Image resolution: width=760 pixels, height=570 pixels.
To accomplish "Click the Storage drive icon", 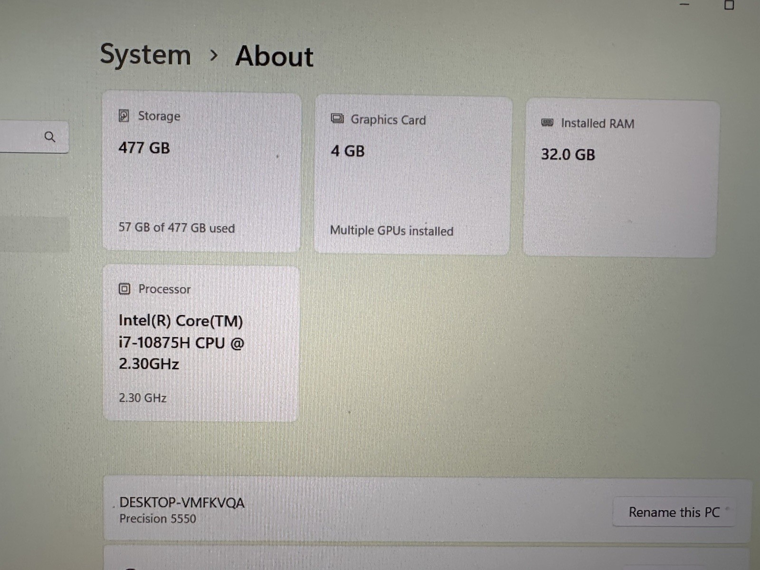I will 124,115.
